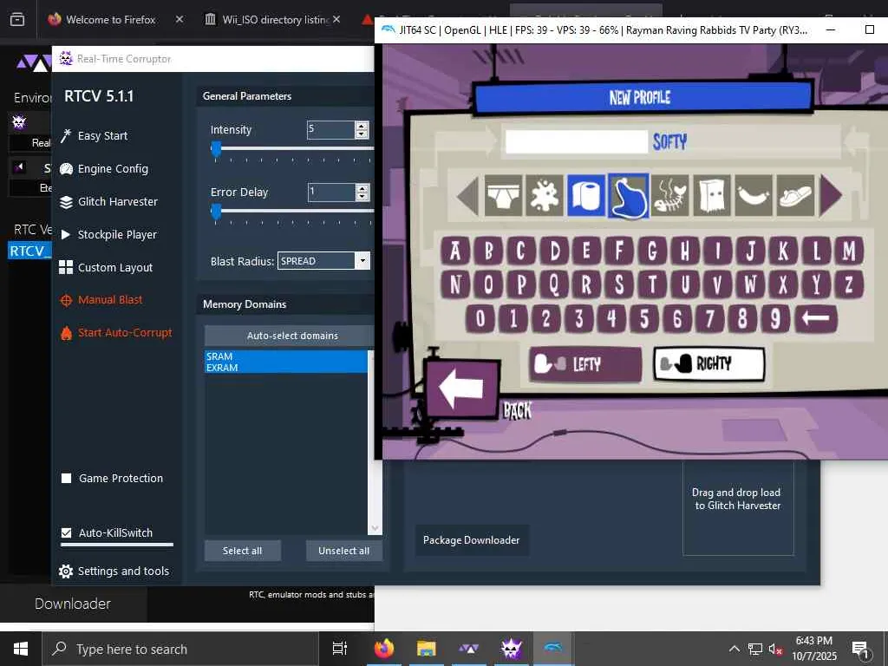Image resolution: width=888 pixels, height=666 pixels.
Task: Select the fish skeleton profile icon
Action: (670, 196)
